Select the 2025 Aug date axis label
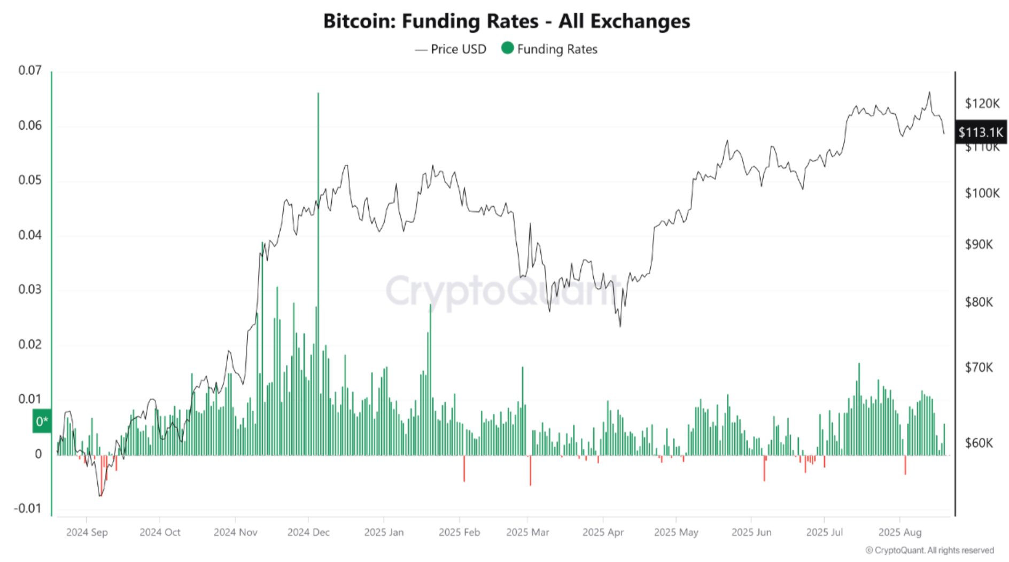 tap(900, 532)
